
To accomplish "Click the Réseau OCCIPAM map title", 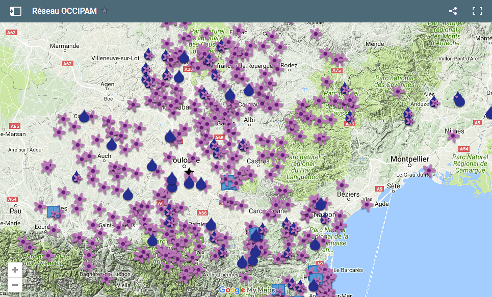I will click(64, 11).
